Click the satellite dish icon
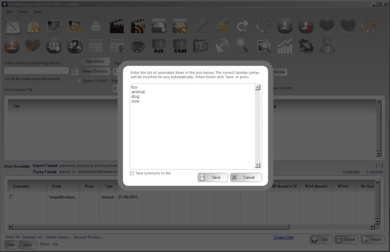The image size is (390, 252). pyautogui.click(x=222, y=46)
